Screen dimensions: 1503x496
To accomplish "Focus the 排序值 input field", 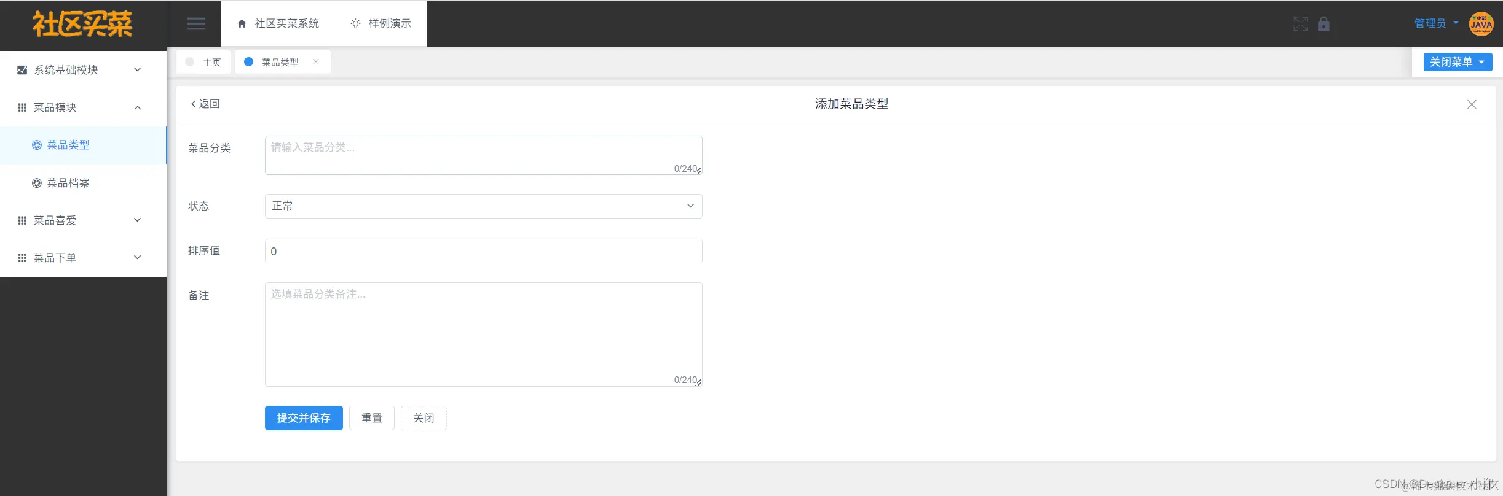I will pyautogui.click(x=483, y=251).
